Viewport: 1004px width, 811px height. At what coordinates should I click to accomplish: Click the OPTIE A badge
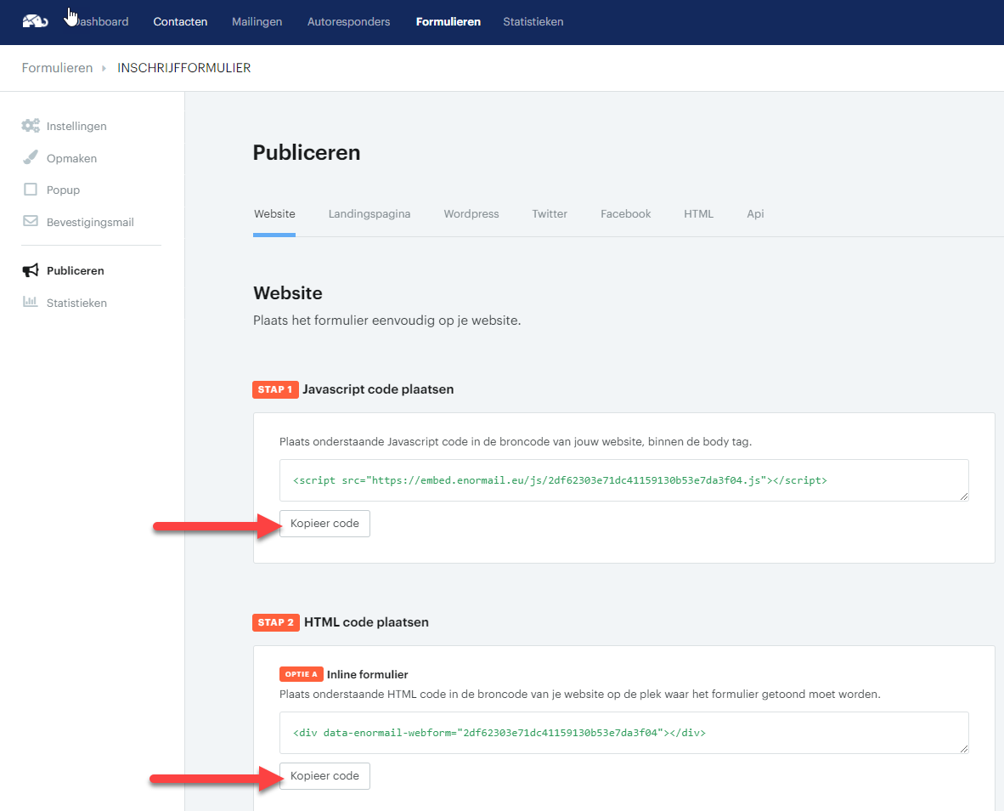pos(301,674)
